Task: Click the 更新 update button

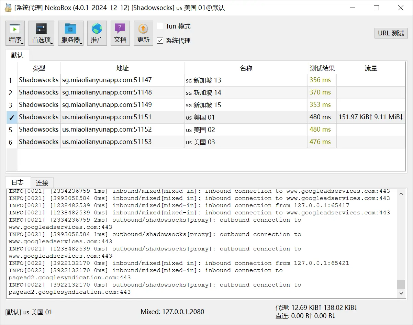Action: pyautogui.click(x=143, y=33)
